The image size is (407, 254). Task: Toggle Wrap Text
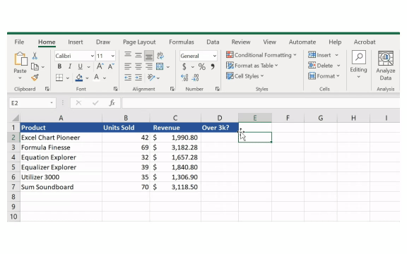160,55
